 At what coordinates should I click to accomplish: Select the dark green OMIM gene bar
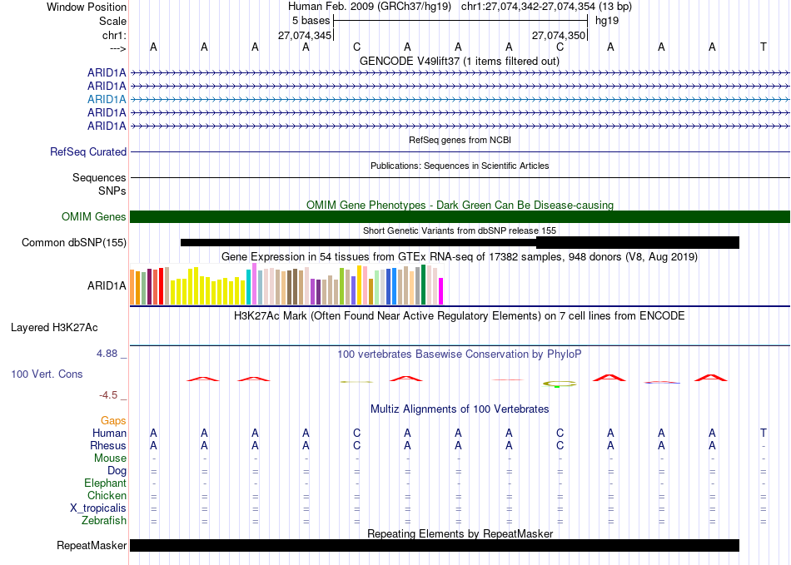coord(460,217)
